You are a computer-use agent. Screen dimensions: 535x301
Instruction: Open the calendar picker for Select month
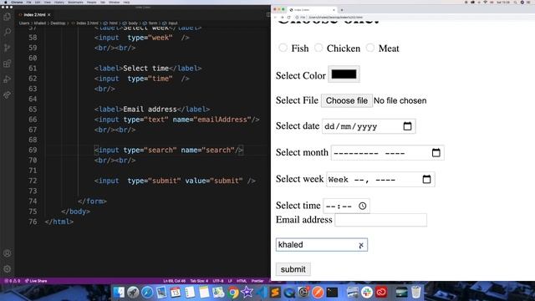(x=436, y=152)
